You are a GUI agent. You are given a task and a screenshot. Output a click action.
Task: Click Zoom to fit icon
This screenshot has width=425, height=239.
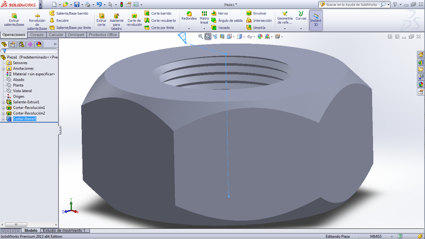(x=201, y=36)
